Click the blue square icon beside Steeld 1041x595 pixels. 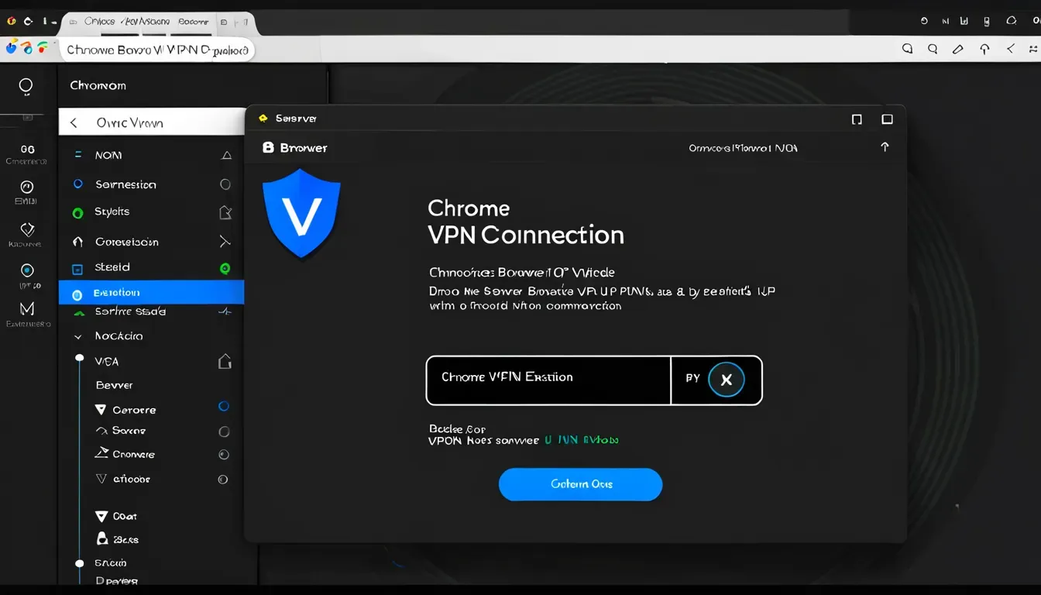[77, 269]
